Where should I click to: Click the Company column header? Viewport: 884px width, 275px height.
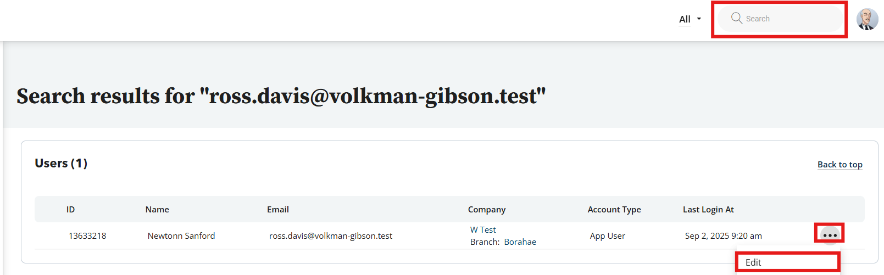486,209
